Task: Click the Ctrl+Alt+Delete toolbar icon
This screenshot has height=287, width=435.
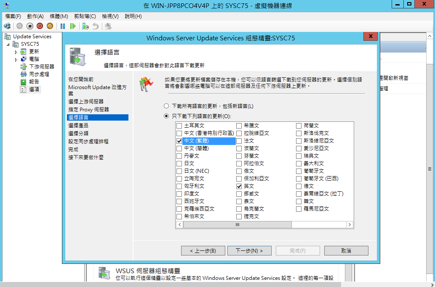Action: (x=7, y=26)
